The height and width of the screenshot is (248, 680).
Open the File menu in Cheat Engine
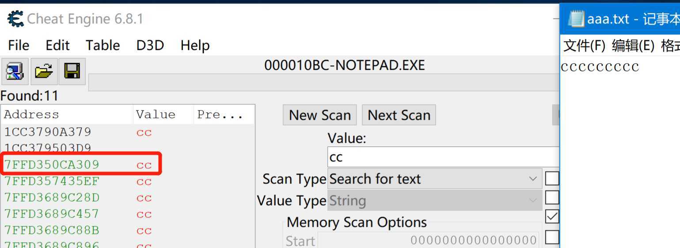19,46
